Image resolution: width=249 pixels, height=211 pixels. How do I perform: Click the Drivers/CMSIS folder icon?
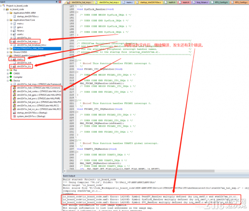point(11,52)
